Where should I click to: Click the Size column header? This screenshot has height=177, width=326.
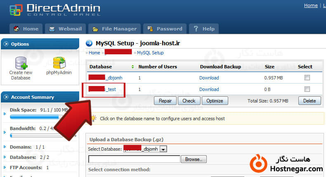coord(269,67)
